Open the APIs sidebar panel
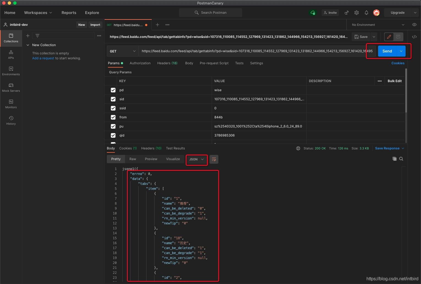Viewport: 421px width, 284px height. (x=11, y=55)
